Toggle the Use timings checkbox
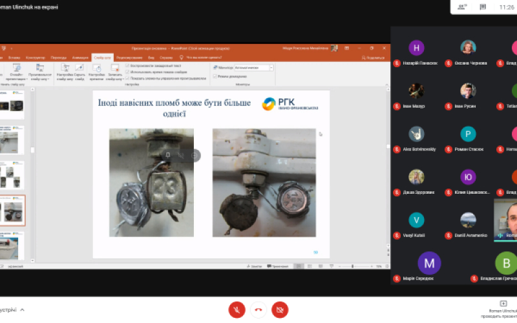Screen dimensions: 517x323 (x=127, y=72)
